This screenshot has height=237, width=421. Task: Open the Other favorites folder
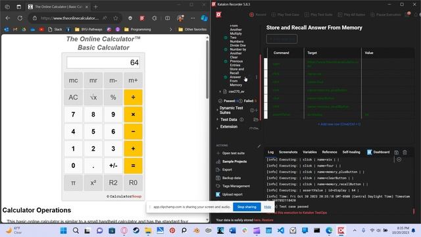click(193, 29)
